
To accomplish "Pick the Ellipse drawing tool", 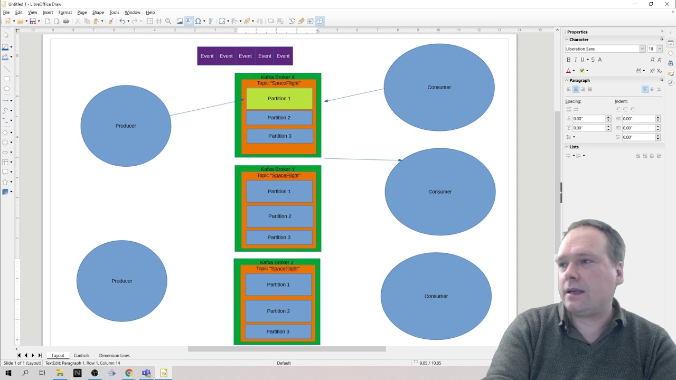I will (6, 89).
